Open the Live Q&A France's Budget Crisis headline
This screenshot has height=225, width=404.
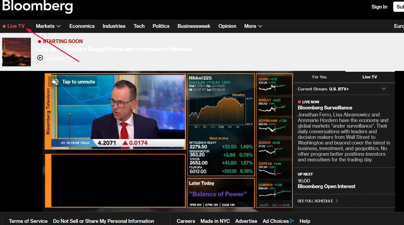(114, 49)
